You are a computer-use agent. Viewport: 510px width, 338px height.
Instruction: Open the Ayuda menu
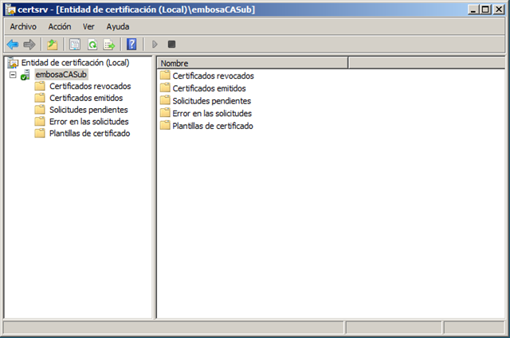(x=118, y=26)
